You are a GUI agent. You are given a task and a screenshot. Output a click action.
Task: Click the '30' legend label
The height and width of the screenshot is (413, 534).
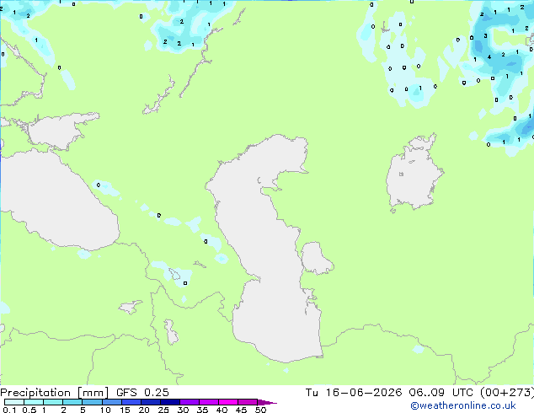coord(183,410)
